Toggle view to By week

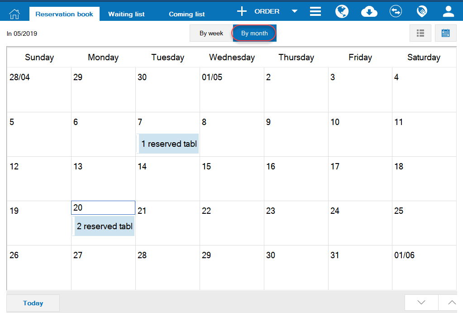211,33
